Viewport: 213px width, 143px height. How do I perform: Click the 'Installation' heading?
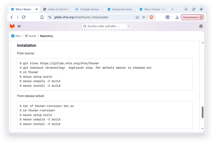(x=27, y=46)
